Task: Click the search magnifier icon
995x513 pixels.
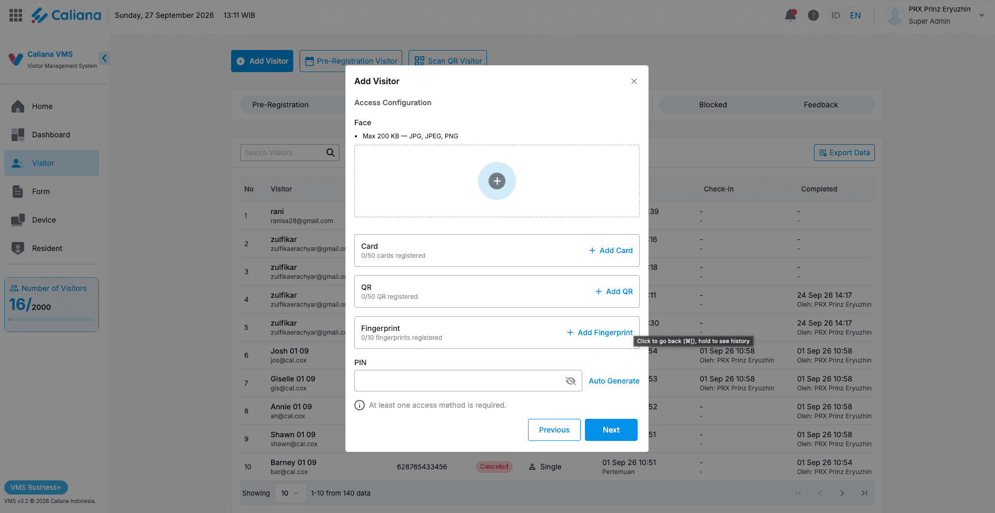Action: coord(331,153)
